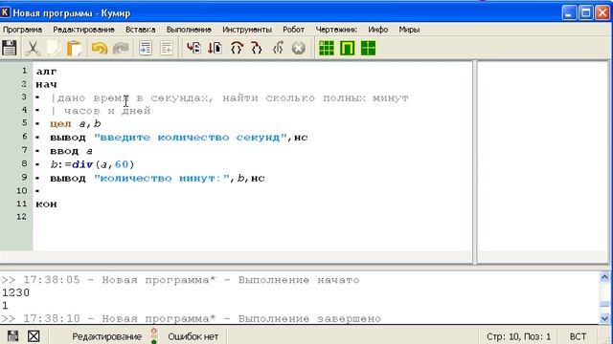Click the unindent lines toolbar icon
Screen dimensions: 613x344
coord(167,49)
